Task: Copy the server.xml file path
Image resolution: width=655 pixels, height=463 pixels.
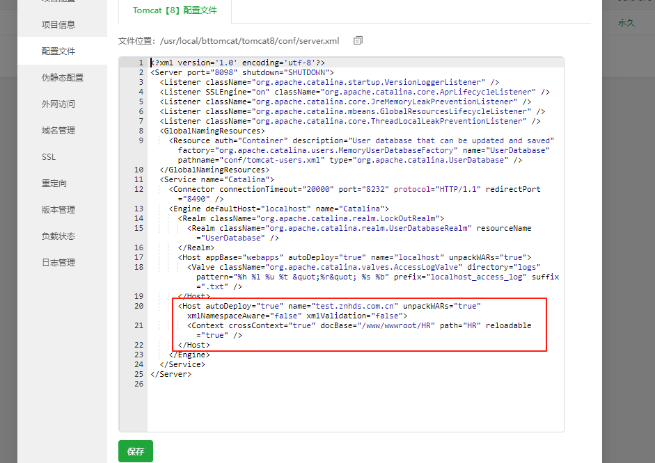Action: pos(358,41)
